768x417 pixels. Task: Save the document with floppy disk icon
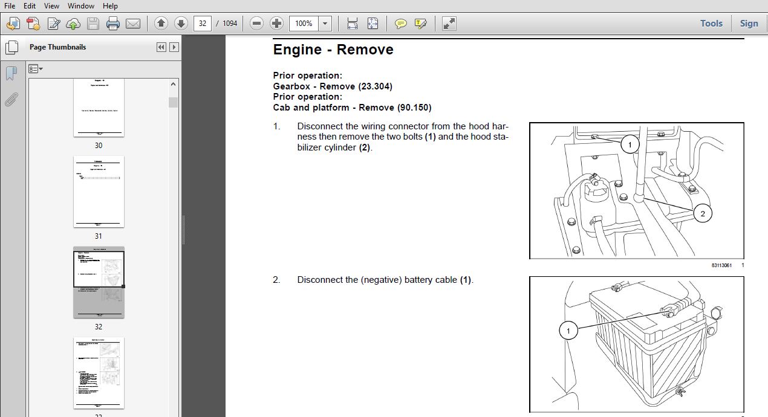[93, 24]
